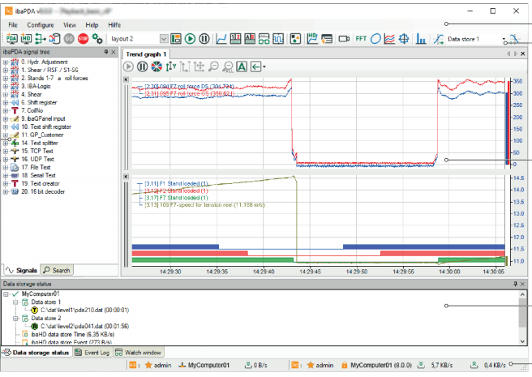The width and height of the screenshot is (532, 377).
Task: Click the zoom out magnifier in trend graph toolbar
Action: coord(212,66)
